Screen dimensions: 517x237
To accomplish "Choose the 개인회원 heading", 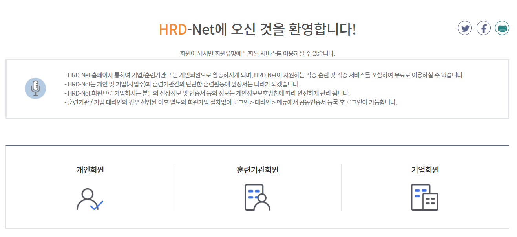I will click(x=90, y=170).
